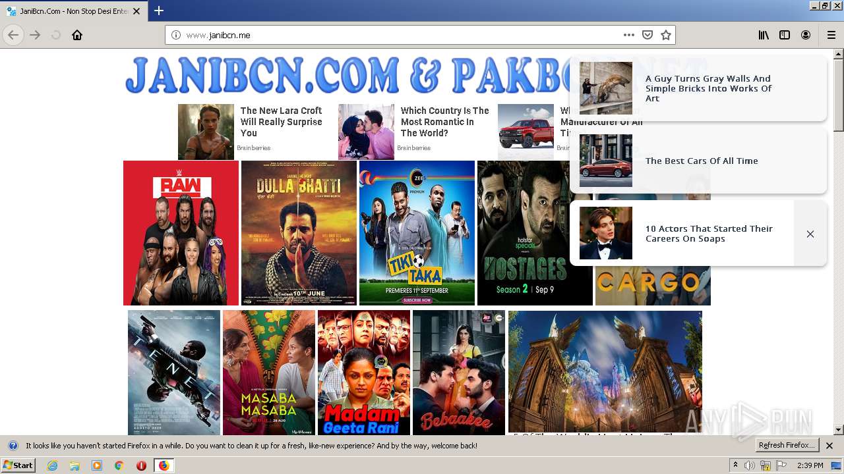Open the Madam Geeta Rani poster

[x=364, y=373]
